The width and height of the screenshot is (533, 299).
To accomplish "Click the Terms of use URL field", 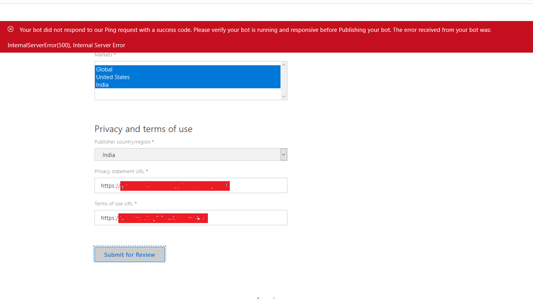I will [191, 218].
